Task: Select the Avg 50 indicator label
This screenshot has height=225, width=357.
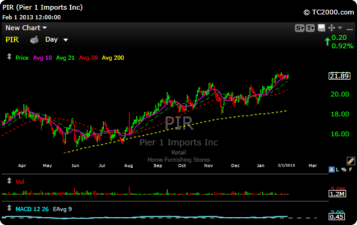Action: [88, 58]
